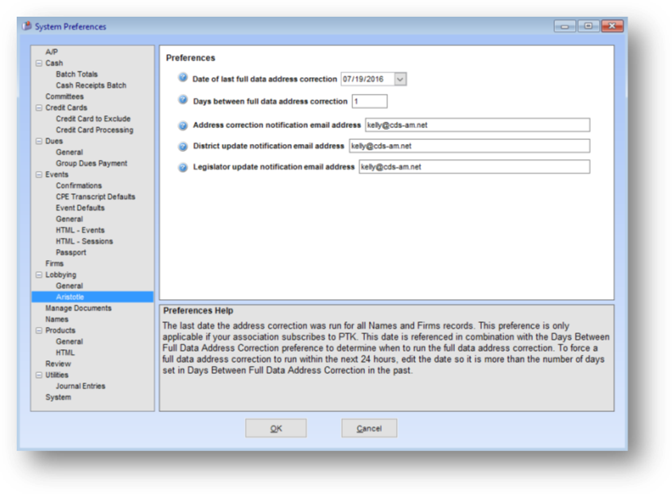
Task: Close the System Preferences window
Action: (612, 26)
